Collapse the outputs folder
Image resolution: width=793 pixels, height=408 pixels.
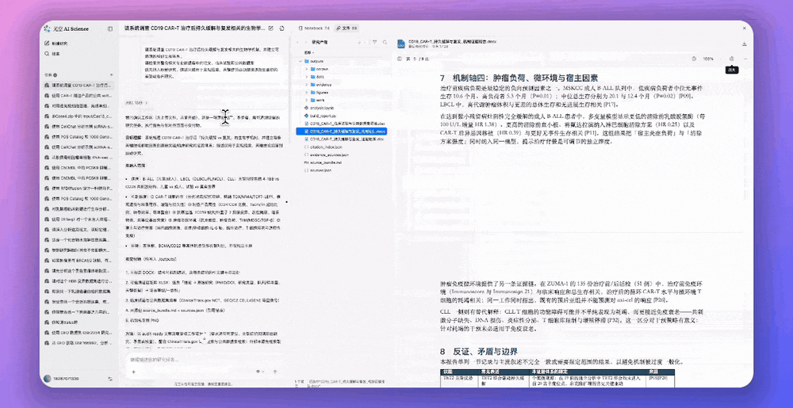click(300, 61)
